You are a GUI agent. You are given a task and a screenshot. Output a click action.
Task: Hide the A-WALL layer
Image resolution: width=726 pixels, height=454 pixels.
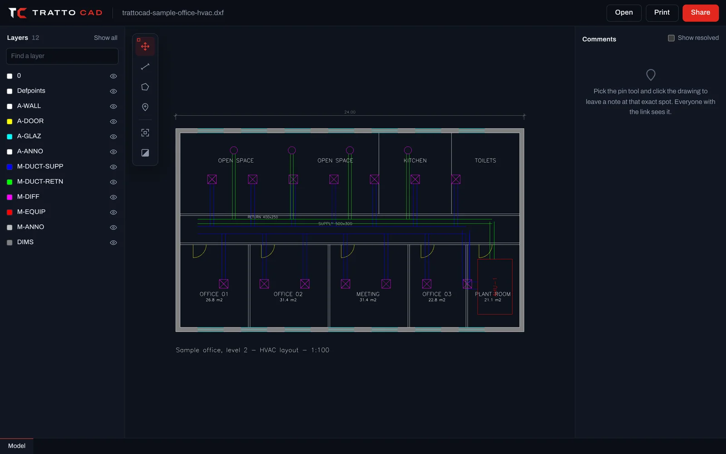click(x=113, y=106)
